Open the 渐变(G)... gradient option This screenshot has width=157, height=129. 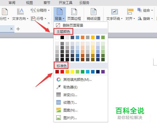(x=81, y=95)
